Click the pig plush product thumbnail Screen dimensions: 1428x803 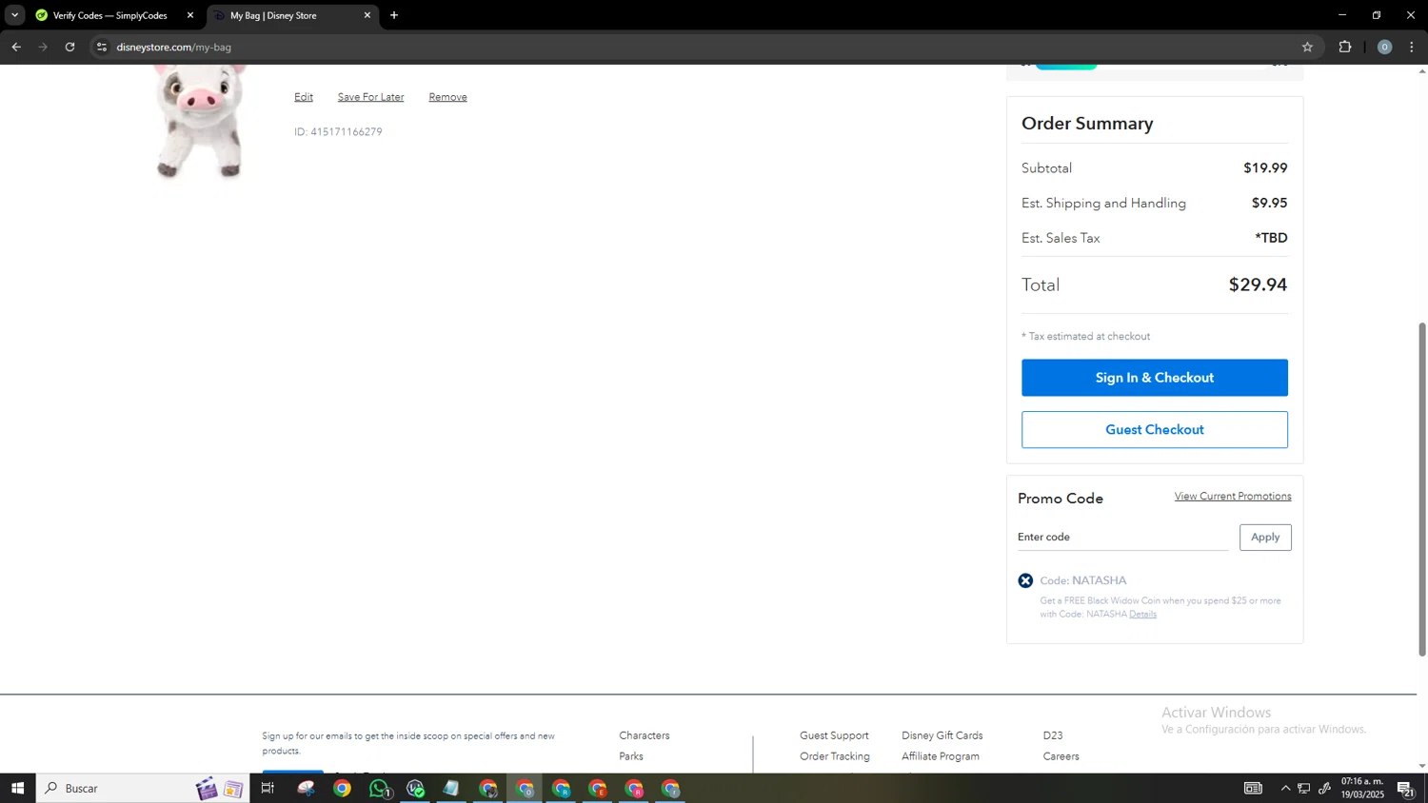click(x=200, y=122)
